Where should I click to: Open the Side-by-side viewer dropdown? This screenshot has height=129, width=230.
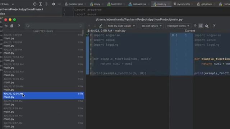[x=121, y=26]
